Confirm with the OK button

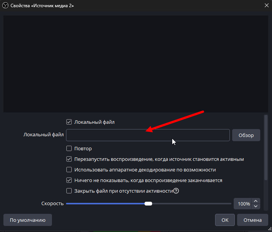[x=225, y=220]
